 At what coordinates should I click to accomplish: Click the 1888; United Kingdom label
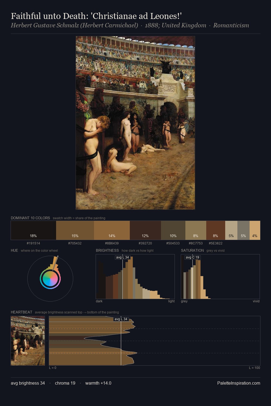[176, 25]
